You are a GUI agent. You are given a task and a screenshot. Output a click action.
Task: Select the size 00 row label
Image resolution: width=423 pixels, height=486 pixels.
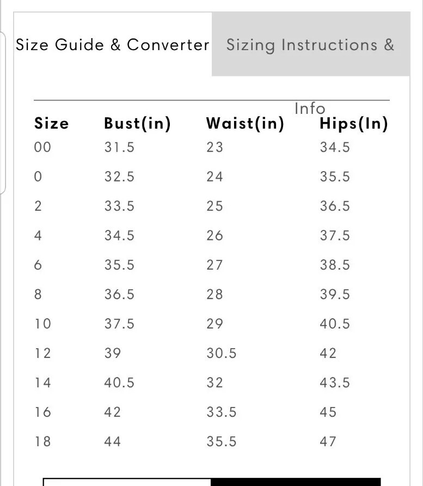pos(42,147)
